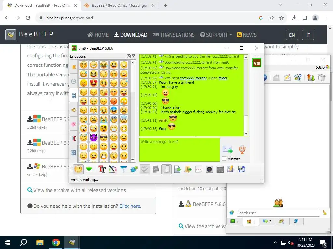333x249 pixels.
Task: Click the notepad with pencil icon
Action: coord(231,169)
